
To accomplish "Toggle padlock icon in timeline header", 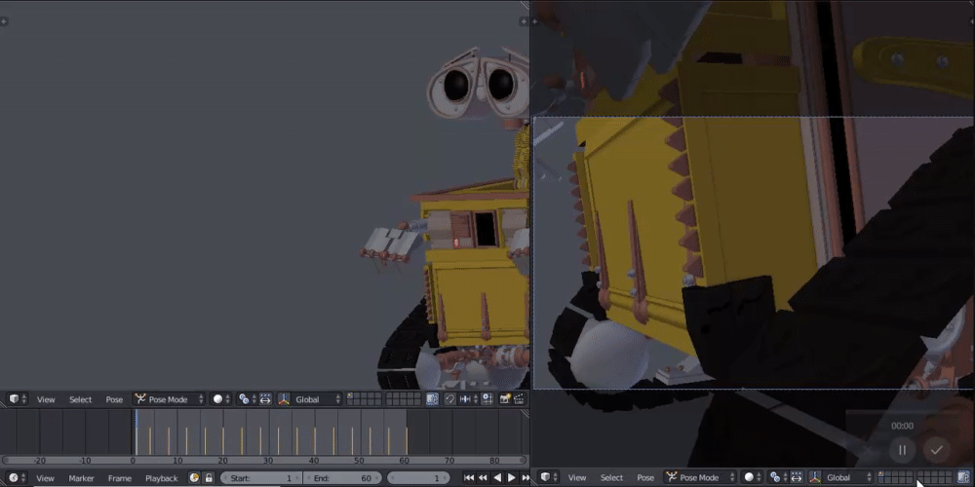I will point(209,477).
